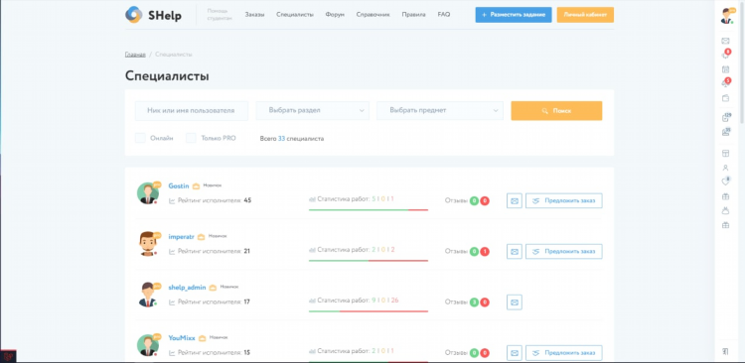The image size is (745, 363).
Task: Click Gostin's avatar picture
Action: tap(148, 193)
